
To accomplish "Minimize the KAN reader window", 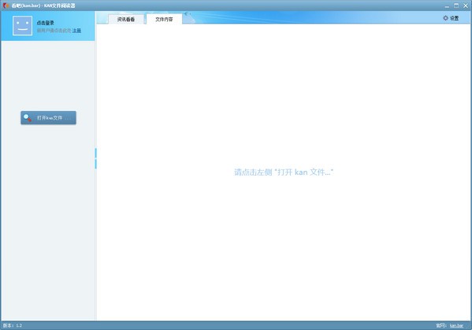I will [447, 6].
